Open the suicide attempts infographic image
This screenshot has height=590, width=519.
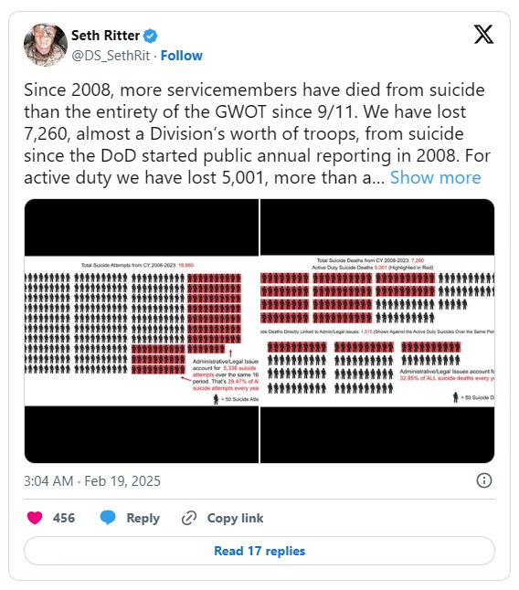point(142,332)
